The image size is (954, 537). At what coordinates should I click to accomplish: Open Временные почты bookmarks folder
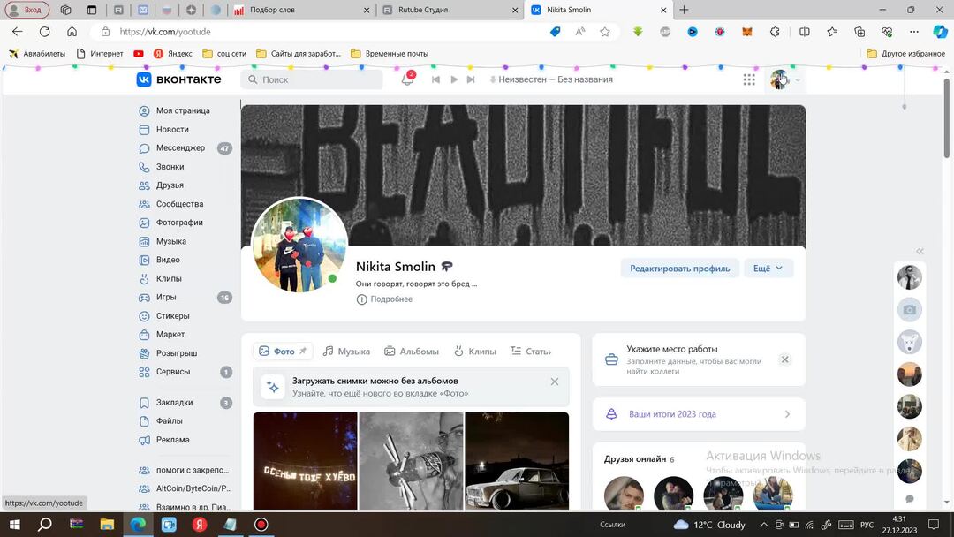click(x=390, y=54)
